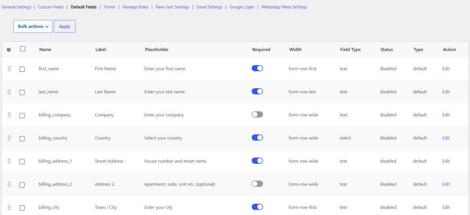This screenshot has width=470, height=215.
Task: Click 'House number and street name' placeholder text
Action: 176,161
